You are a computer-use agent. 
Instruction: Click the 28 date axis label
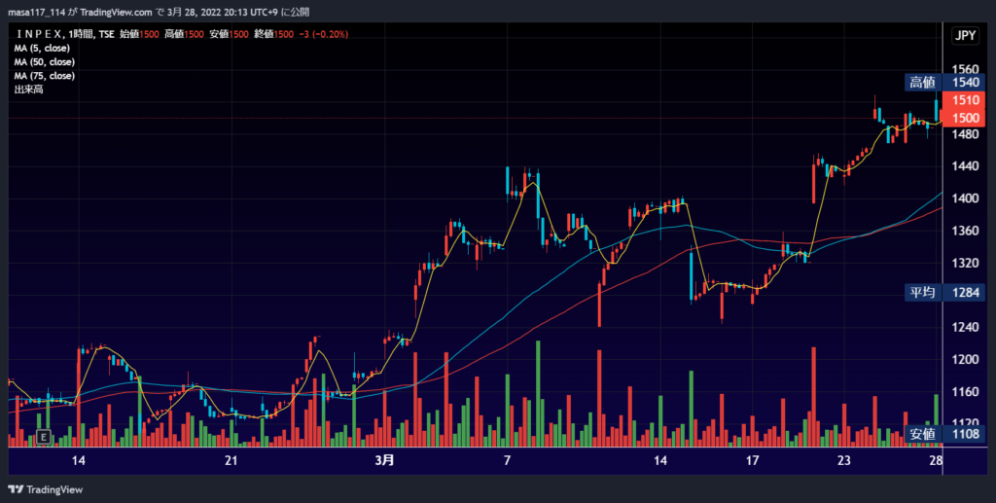pos(936,460)
